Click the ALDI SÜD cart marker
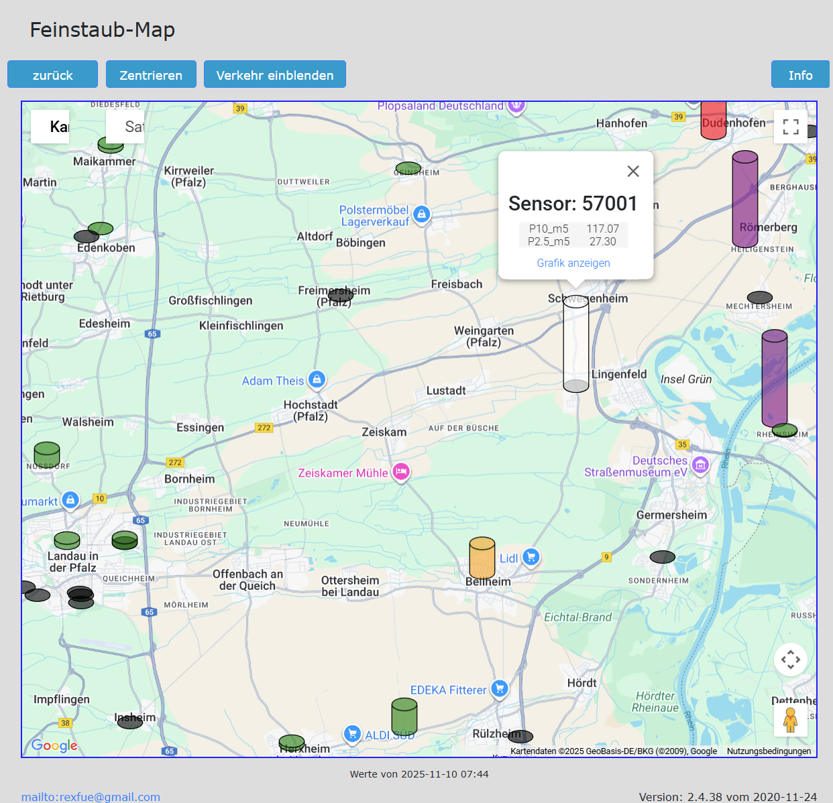The image size is (833, 803). tap(352, 734)
